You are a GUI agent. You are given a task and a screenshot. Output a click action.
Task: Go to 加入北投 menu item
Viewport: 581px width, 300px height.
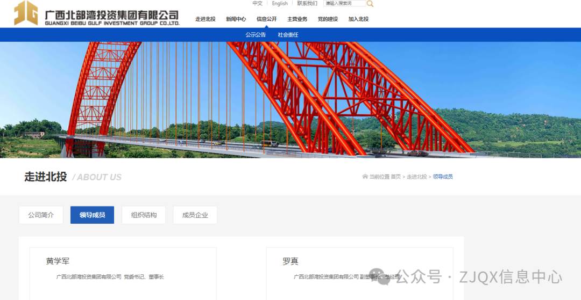(358, 19)
